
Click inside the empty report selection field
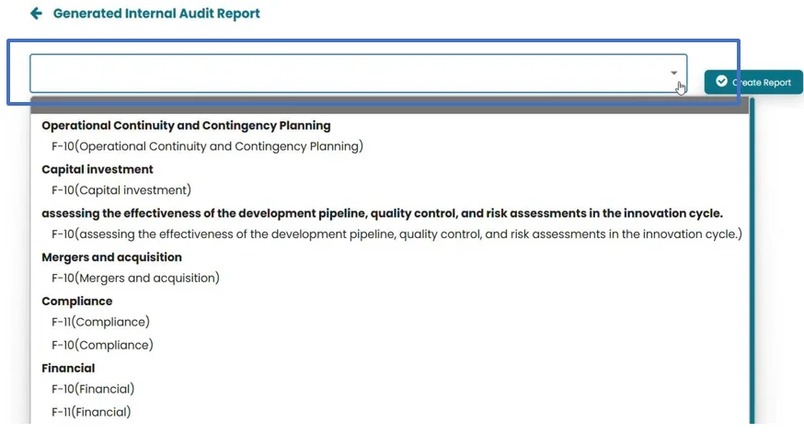[x=350, y=74]
